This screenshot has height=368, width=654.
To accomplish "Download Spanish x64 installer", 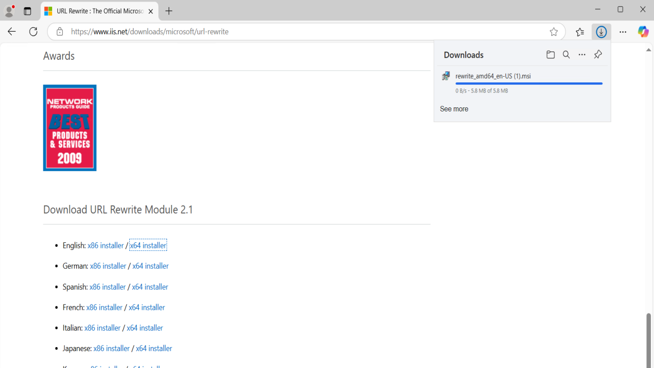I will point(150,287).
